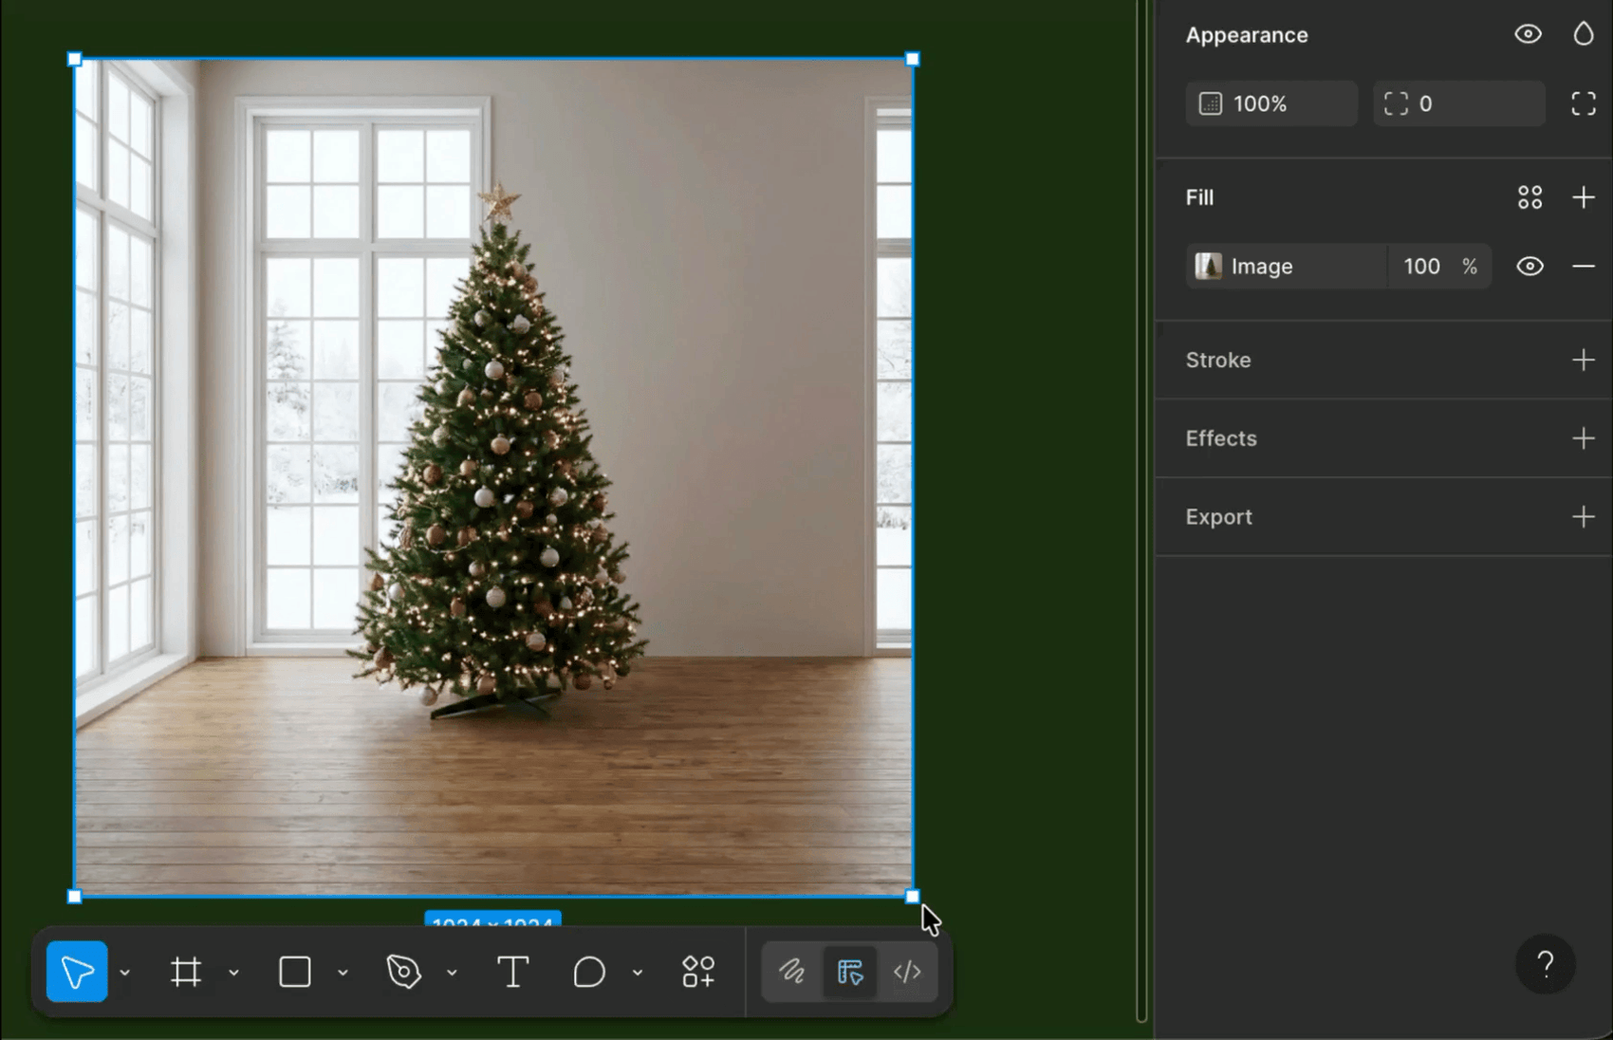
Task: Edit the 100% opacity field
Action: [x=1271, y=103]
